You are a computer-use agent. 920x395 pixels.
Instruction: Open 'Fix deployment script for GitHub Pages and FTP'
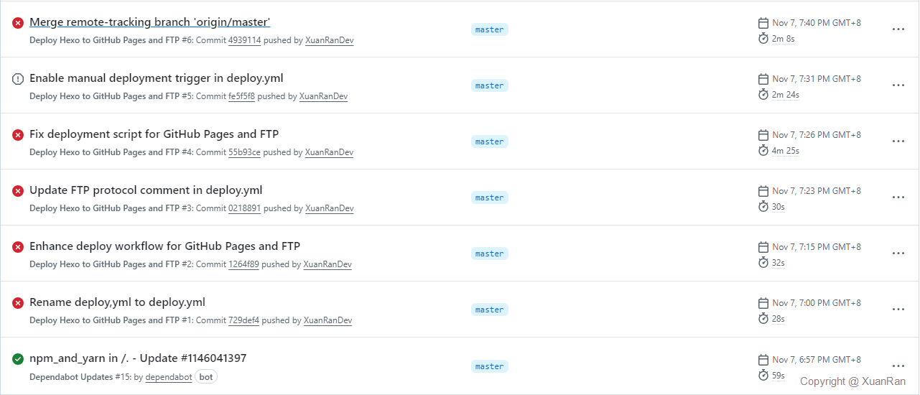pos(154,134)
